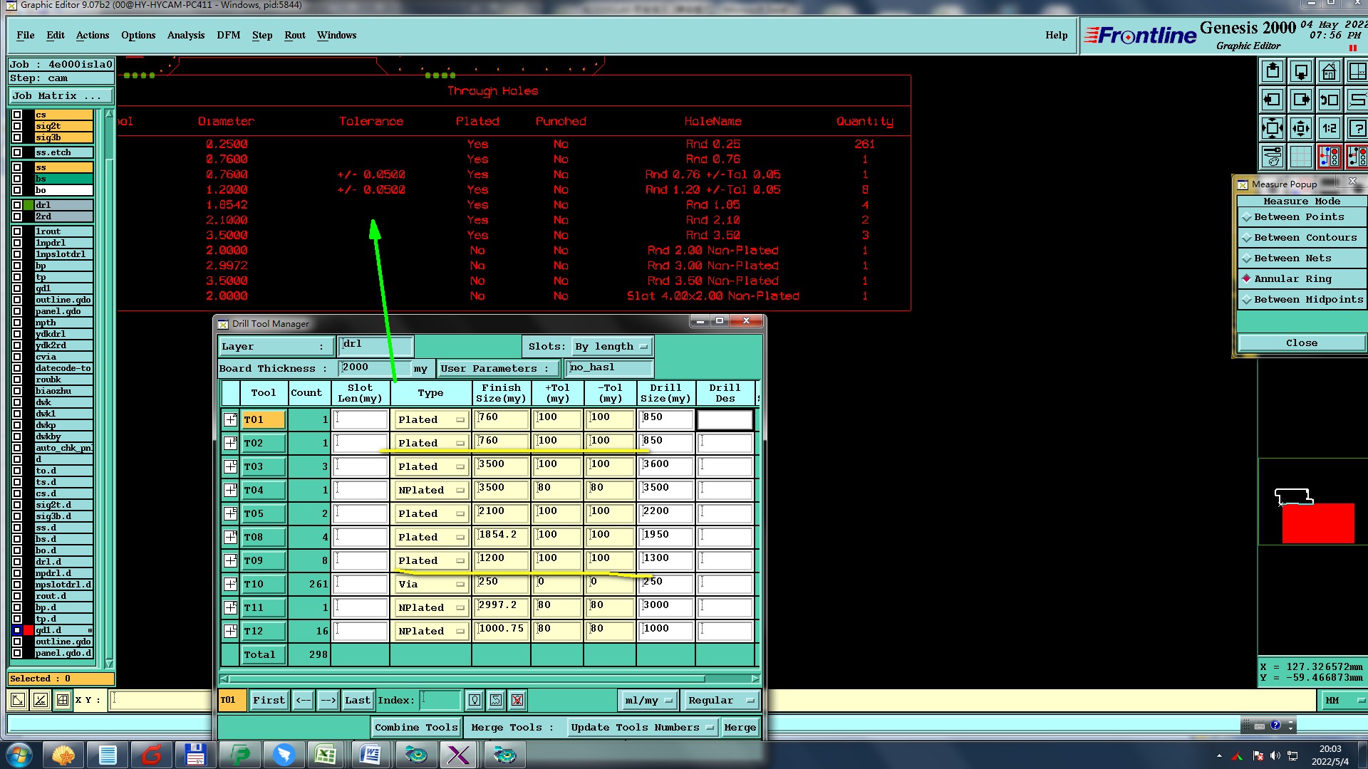
Task: Click the red color swatch of layer gd1.d
Action: (28, 630)
